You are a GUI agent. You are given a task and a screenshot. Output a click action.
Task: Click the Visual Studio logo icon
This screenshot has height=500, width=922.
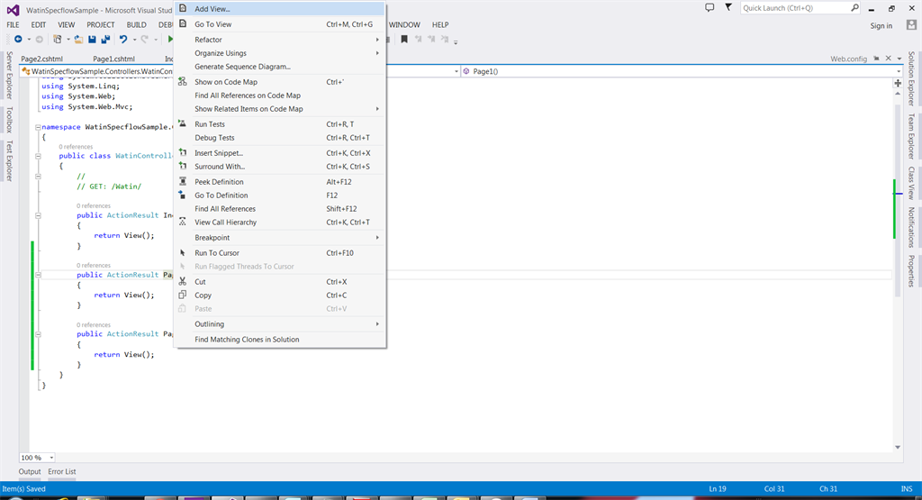(13, 10)
